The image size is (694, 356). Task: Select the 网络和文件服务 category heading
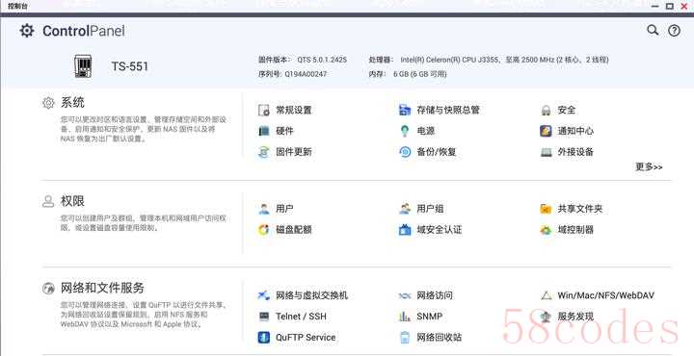coord(102,289)
